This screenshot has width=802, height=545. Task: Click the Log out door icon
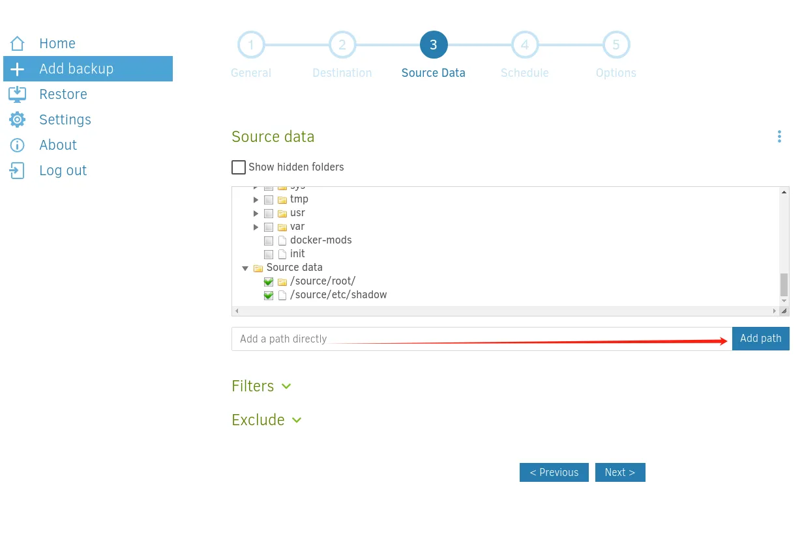17,171
